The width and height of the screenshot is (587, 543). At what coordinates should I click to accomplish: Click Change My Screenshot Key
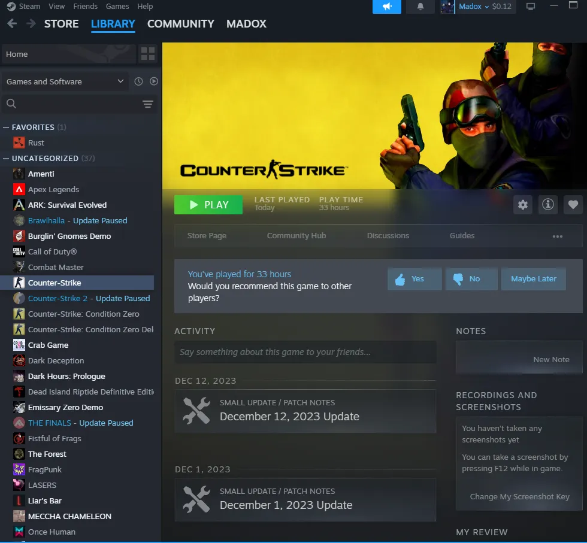pos(520,496)
